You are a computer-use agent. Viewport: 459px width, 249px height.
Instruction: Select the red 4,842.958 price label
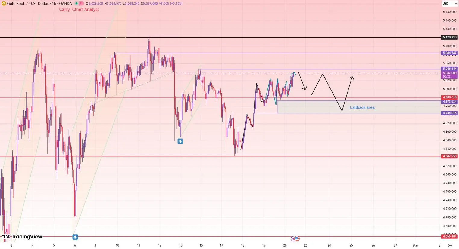point(449,156)
